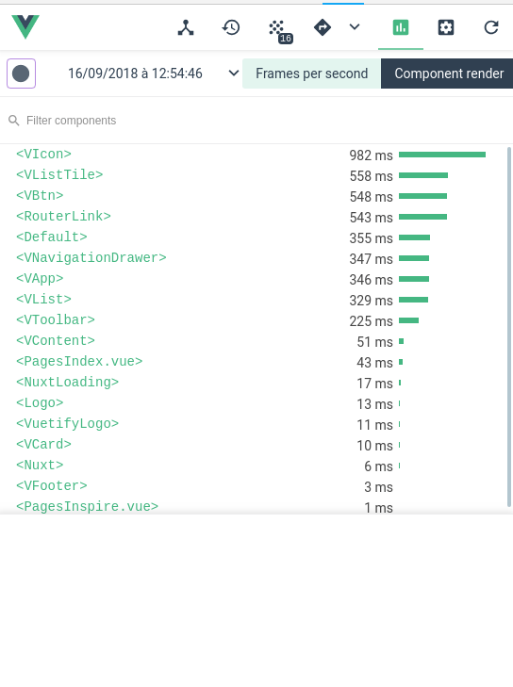The height and width of the screenshot is (687, 513).
Task: Select the <NuxtLoading> component row
Action: (x=254, y=383)
